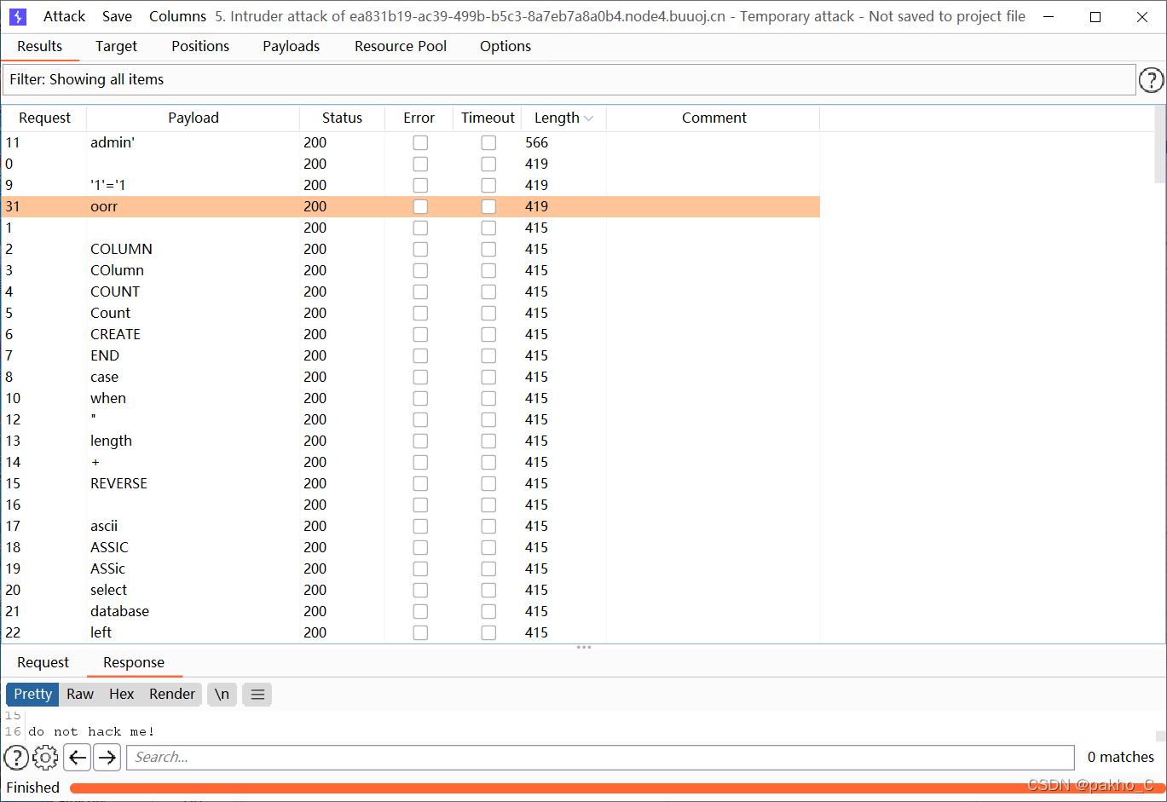Image resolution: width=1167 pixels, height=802 pixels.
Task: Sort by the Payload column header
Action: click(x=194, y=118)
